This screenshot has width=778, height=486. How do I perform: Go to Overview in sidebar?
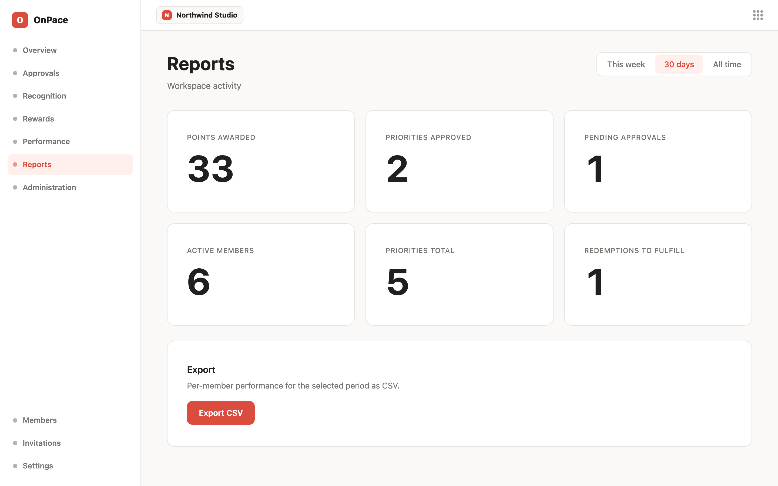coord(70,50)
